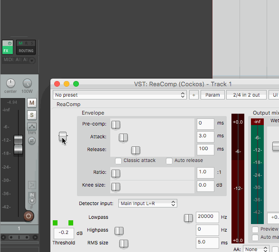Click the Ratio value field showing 1.0

205,173
